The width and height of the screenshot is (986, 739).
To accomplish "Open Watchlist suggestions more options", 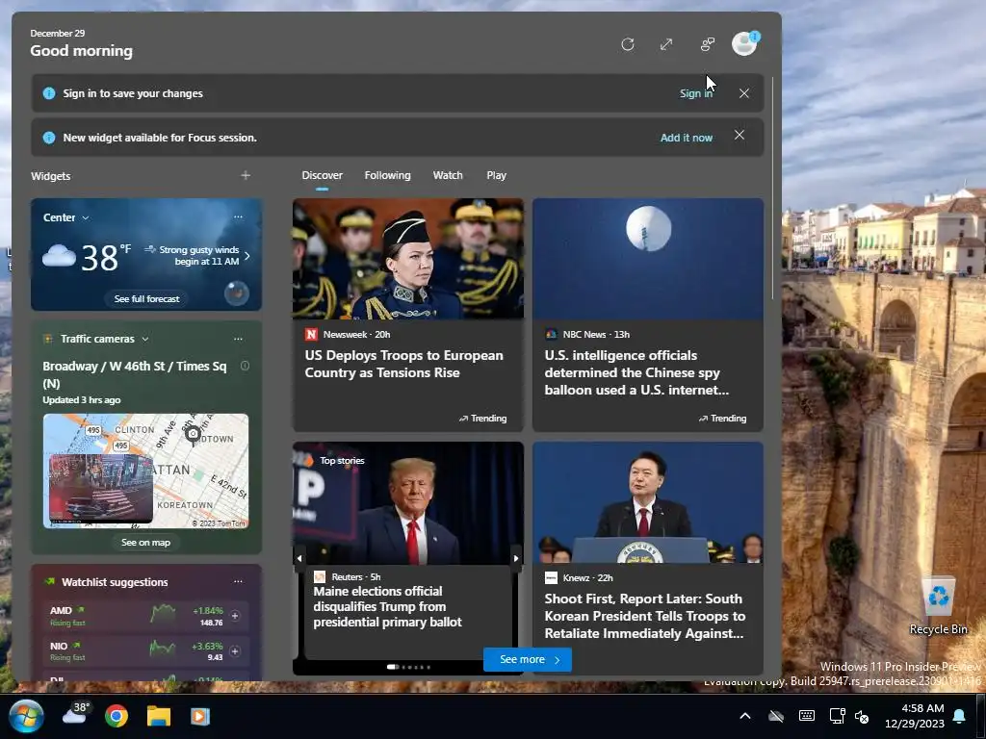I will click(239, 582).
